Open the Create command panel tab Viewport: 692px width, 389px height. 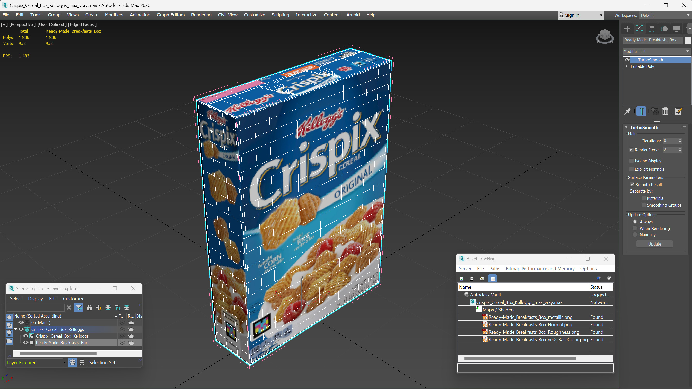[627, 29]
